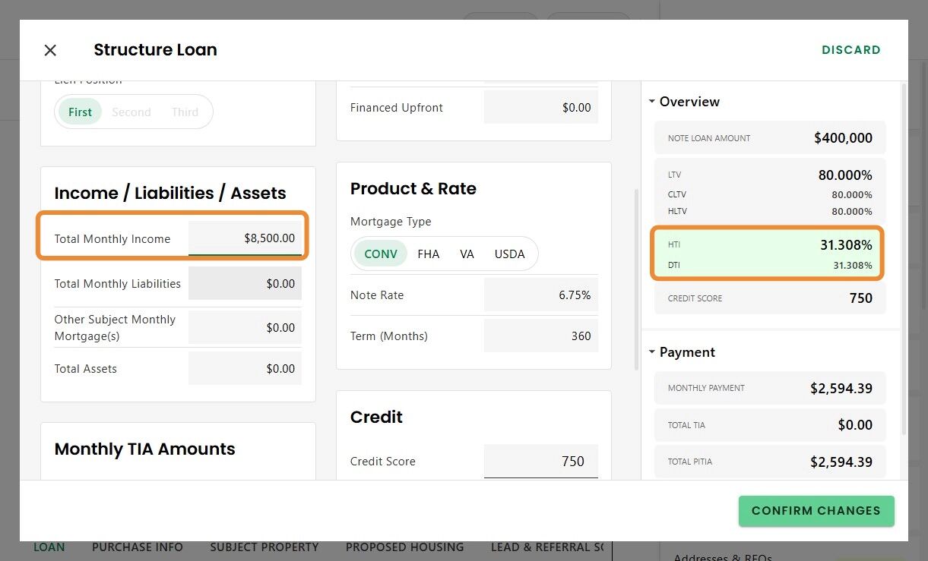Click the Note Rate field
The width and height of the screenshot is (928, 561).
point(540,295)
